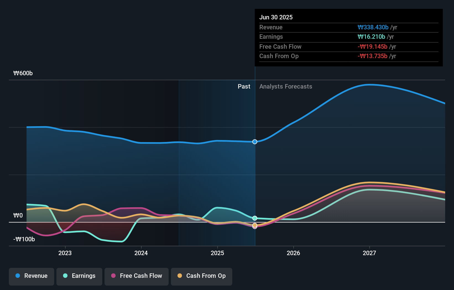Switch to the Past section of chart
Viewport: 454px width, 290px height.
coord(244,86)
